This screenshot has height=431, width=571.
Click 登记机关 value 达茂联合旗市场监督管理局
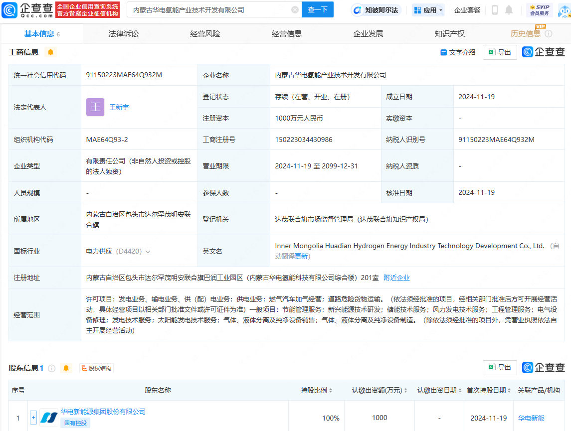point(352,219)
